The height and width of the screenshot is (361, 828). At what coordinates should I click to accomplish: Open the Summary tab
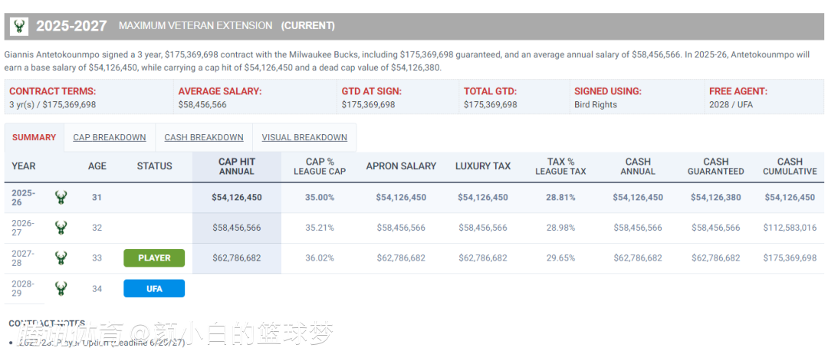pos(34,138)
